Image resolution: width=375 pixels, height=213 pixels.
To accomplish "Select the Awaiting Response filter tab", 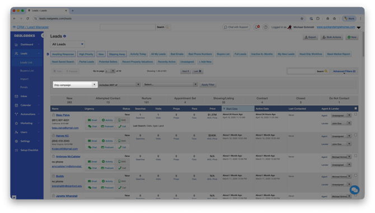I will click(x=63, y=54).
